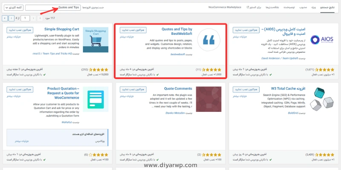Open more details in the ووکامرس required-plugins notice
Viewport: 341px width, 170px height.
click(x=22, y=141)
